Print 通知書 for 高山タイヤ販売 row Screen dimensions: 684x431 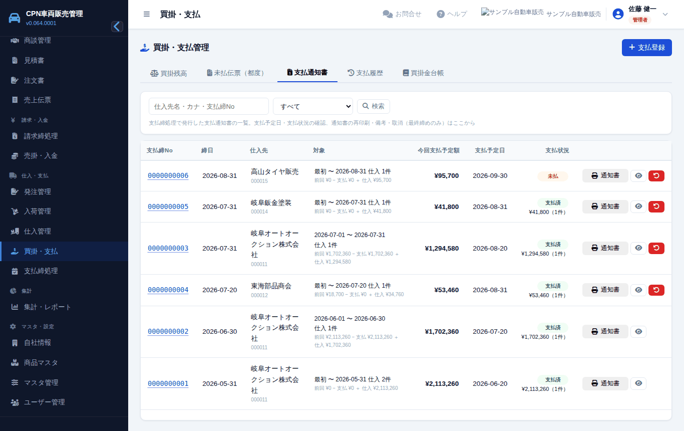[x=605, y=176]
